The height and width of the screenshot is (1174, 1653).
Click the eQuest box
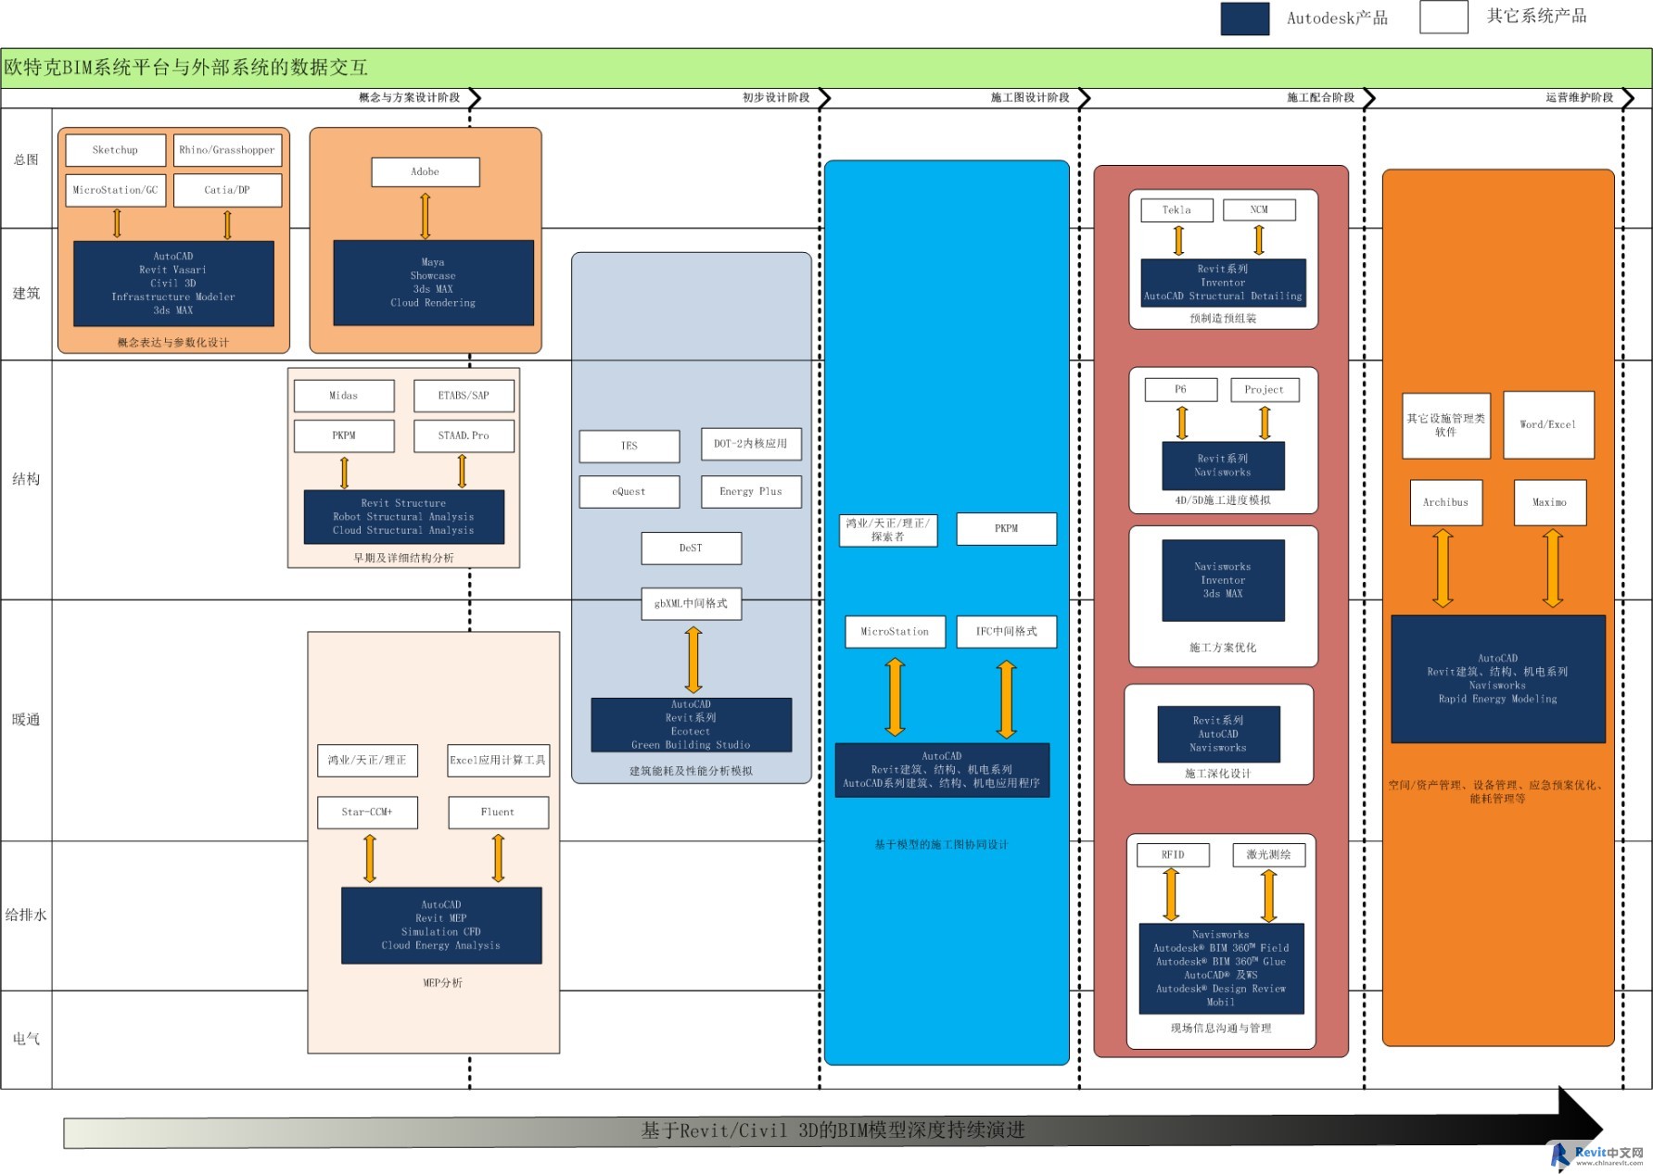coord(629,492)
